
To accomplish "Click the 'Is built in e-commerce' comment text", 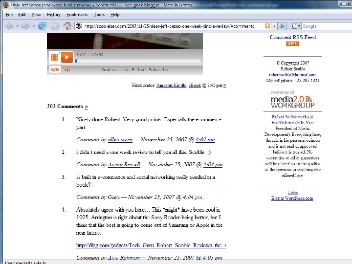I will pyautogui.click(x=146, y=181).
